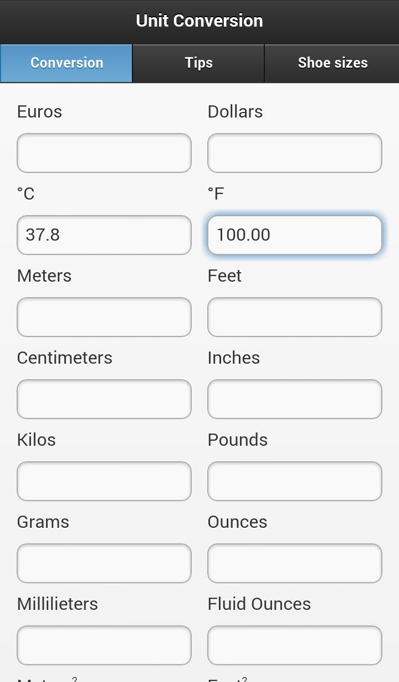
Task: Focus the Dollars input box
Action: [295, 153]
